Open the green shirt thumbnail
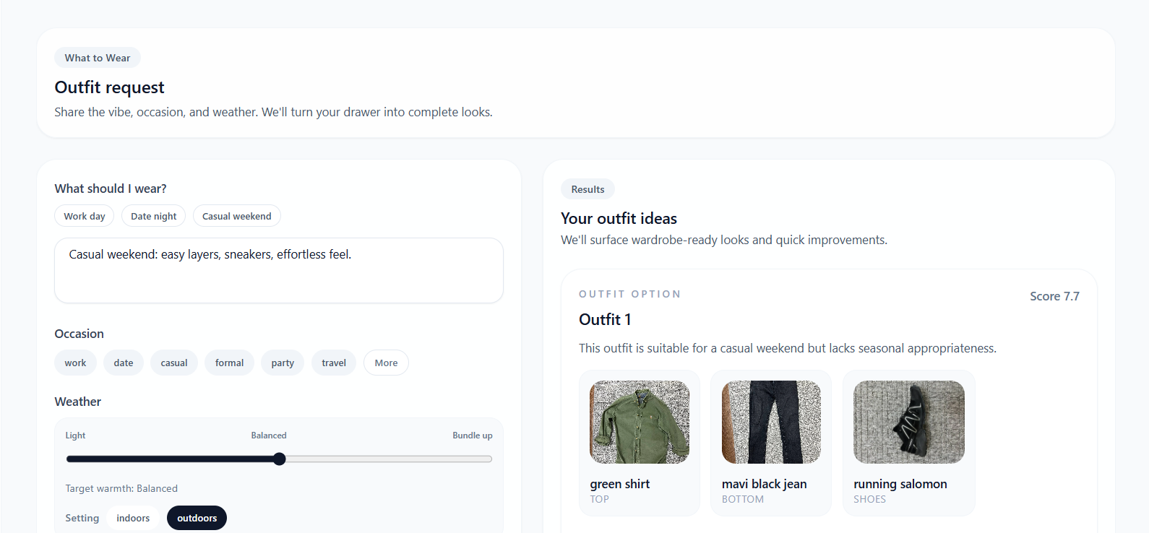 tap(639, 422)
